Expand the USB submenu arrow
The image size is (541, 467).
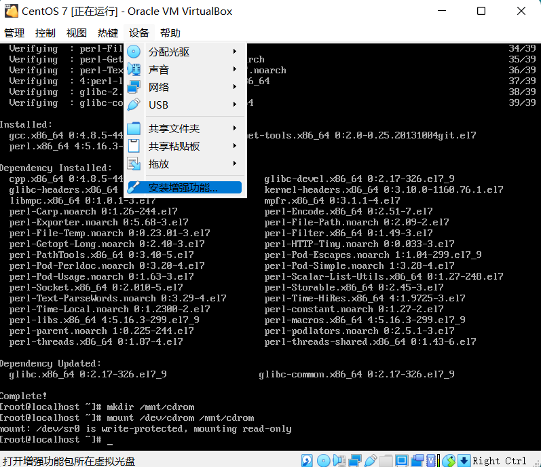235,104
